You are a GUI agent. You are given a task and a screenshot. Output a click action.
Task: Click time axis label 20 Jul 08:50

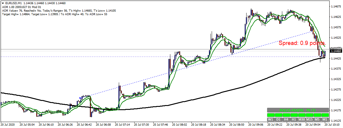click(x=237, y=124)
